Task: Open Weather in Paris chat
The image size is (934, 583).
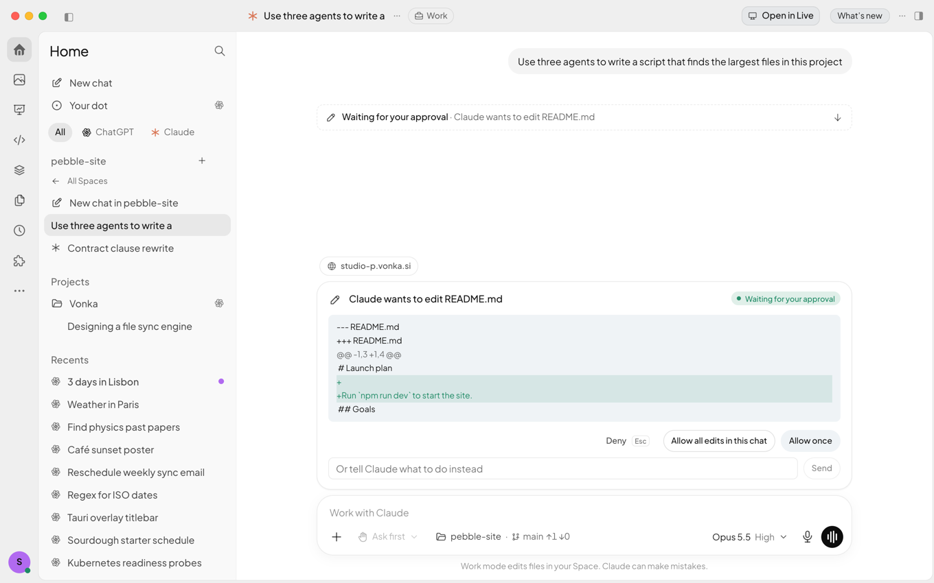Action: 137,405
